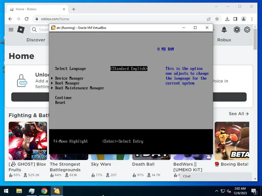Click Roblox page vertical scrollbar
Viewport: 262px width, 196px height.
point(255,39)
